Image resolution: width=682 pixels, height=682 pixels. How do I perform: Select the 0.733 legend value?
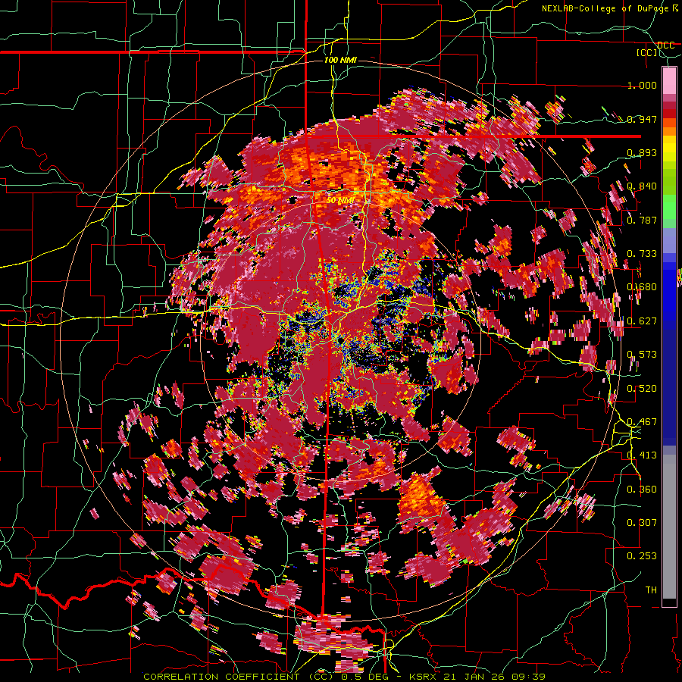coord(642,254)
